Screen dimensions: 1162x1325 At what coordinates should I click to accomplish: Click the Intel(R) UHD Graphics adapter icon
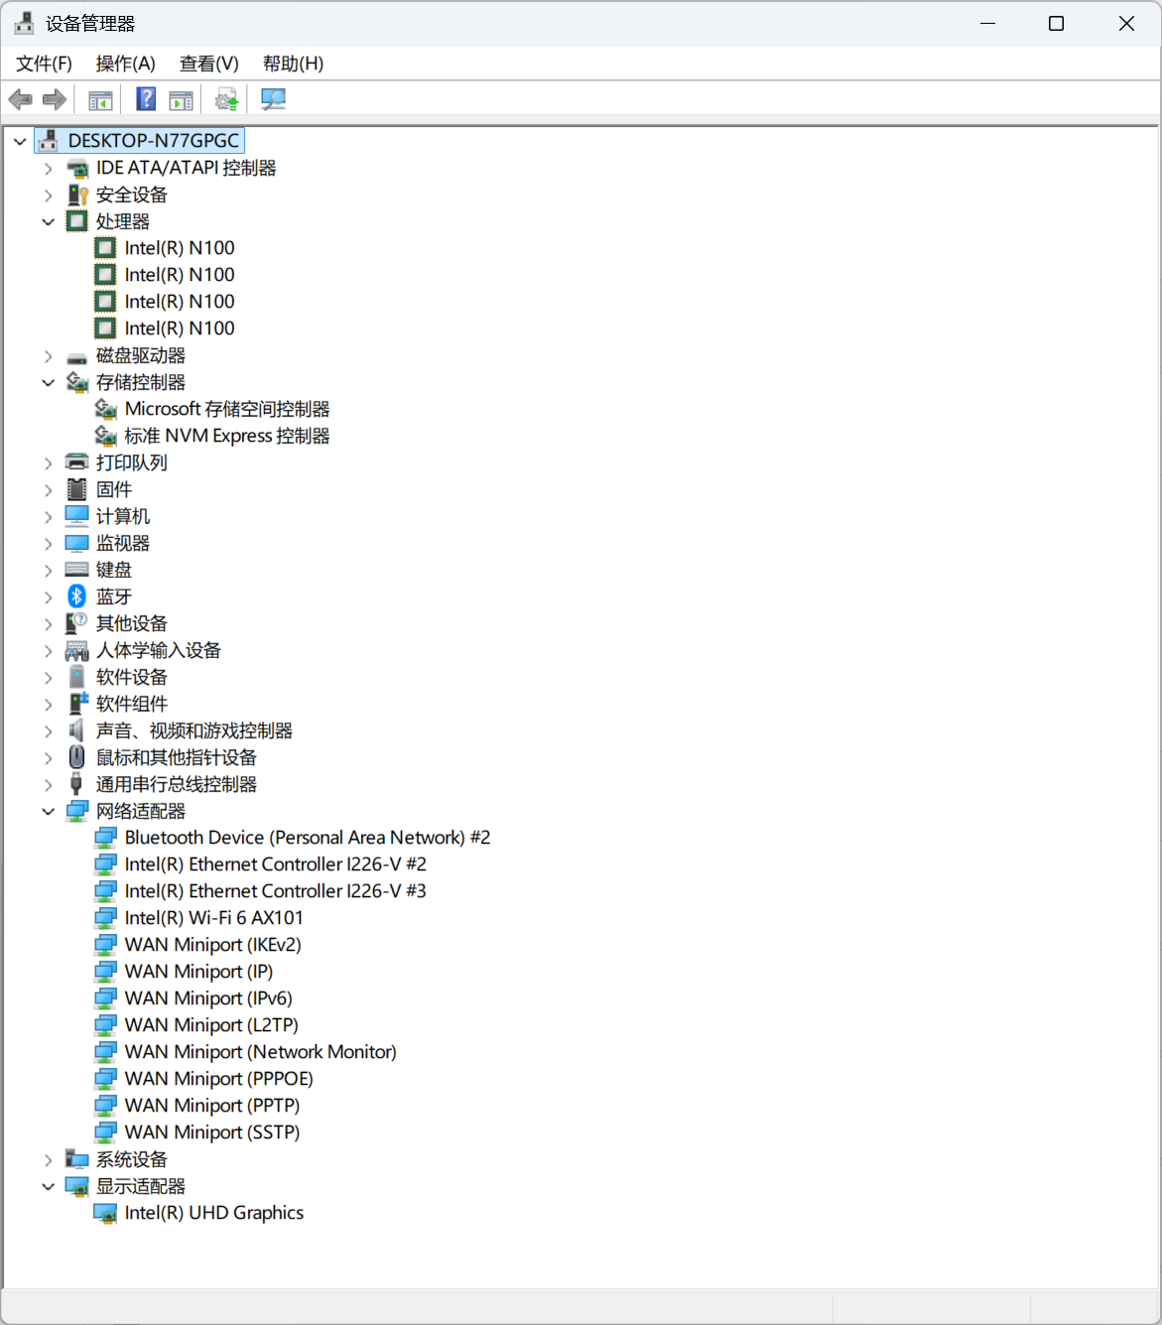(x=105, y=1213)
